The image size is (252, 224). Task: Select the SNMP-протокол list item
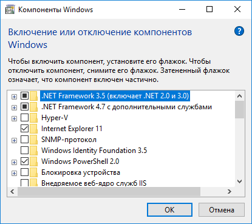point(69,140)
